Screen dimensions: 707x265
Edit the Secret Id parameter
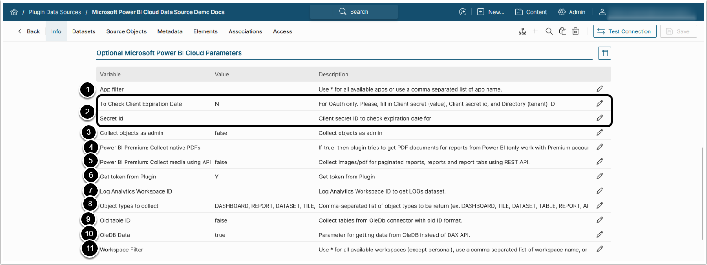pos(600,118)
